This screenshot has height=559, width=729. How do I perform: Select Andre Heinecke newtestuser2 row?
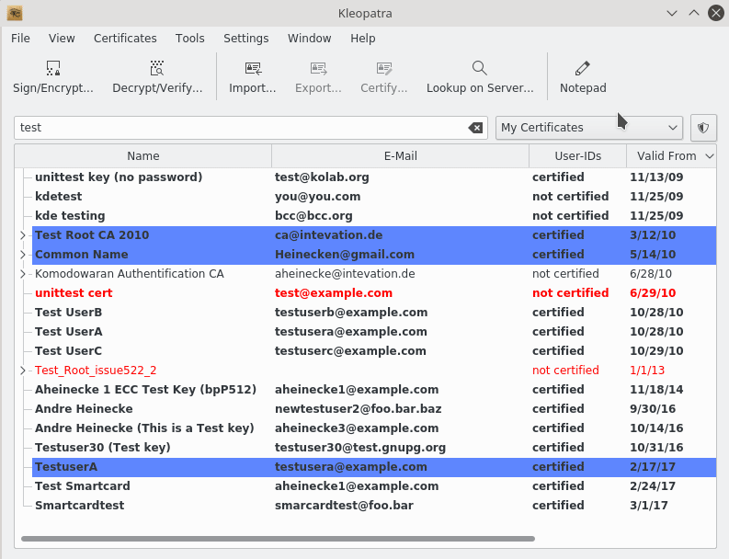pos(374,409)
